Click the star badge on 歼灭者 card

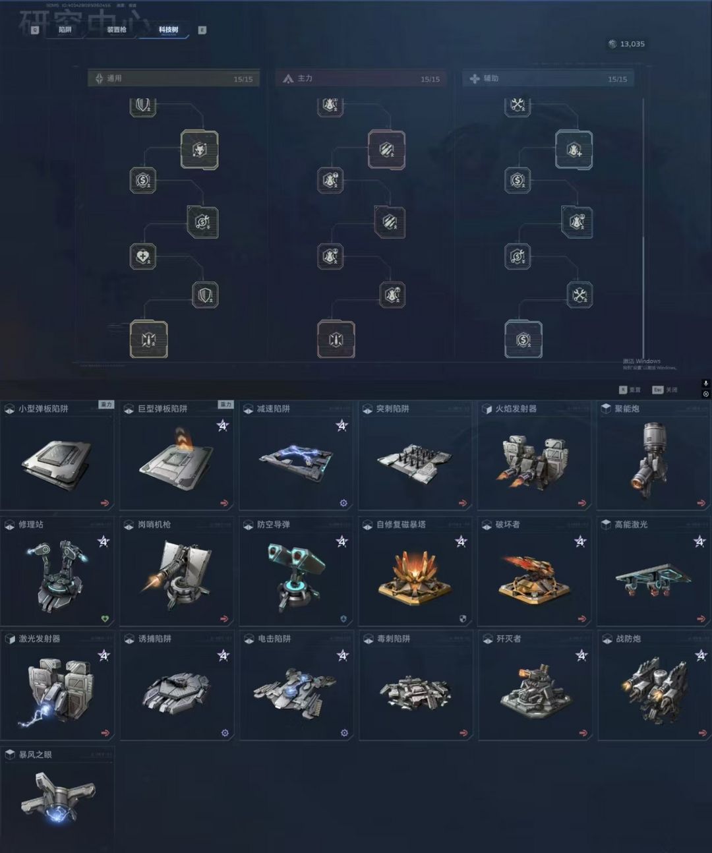click(x=581, y=655)
